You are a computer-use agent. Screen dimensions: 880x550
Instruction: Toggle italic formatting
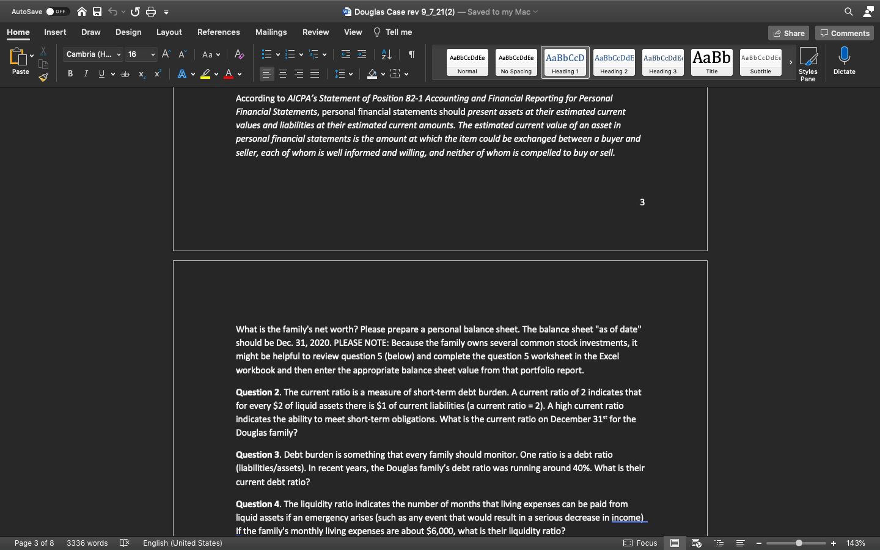pyautogui.click(x=86, y=74)
